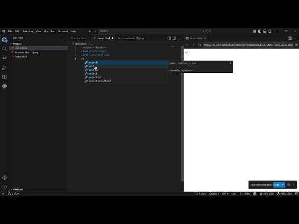
Task: Click the chevron arrow in the Add element to chat bar
Action: (x=293, y=185)
